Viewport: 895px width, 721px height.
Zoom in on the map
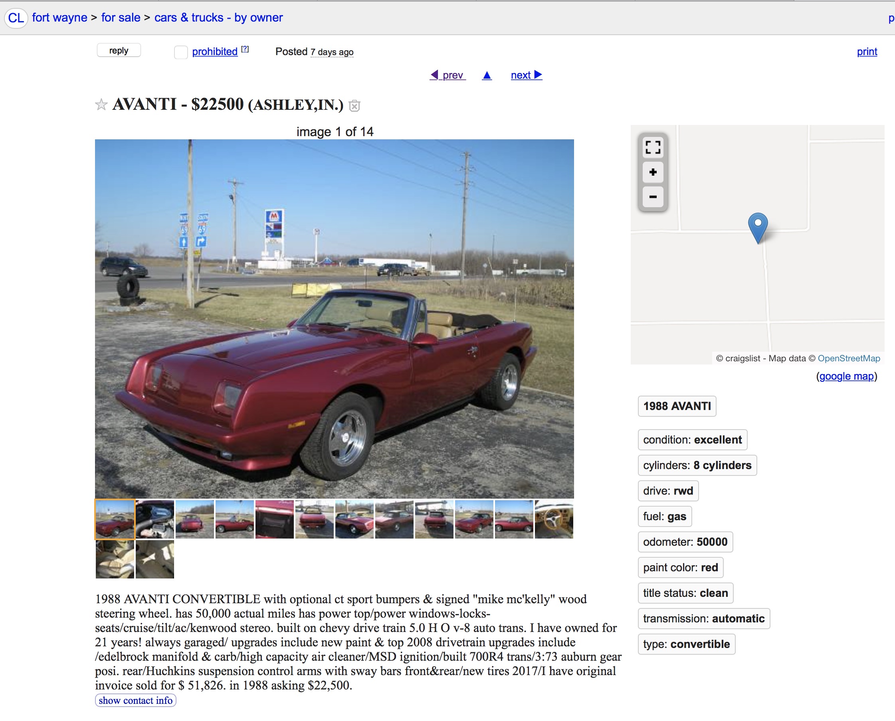pos(652,172)
